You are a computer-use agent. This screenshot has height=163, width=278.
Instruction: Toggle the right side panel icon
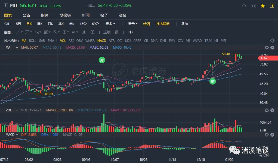[x=272, y=6]
